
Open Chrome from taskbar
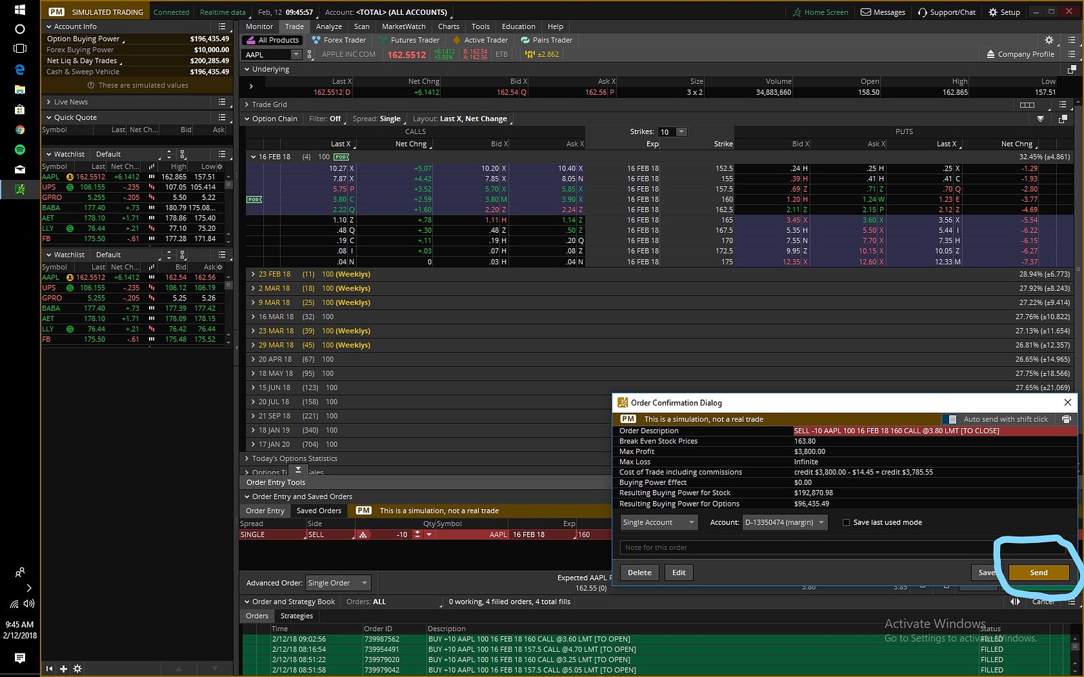[x=20, y=129]
